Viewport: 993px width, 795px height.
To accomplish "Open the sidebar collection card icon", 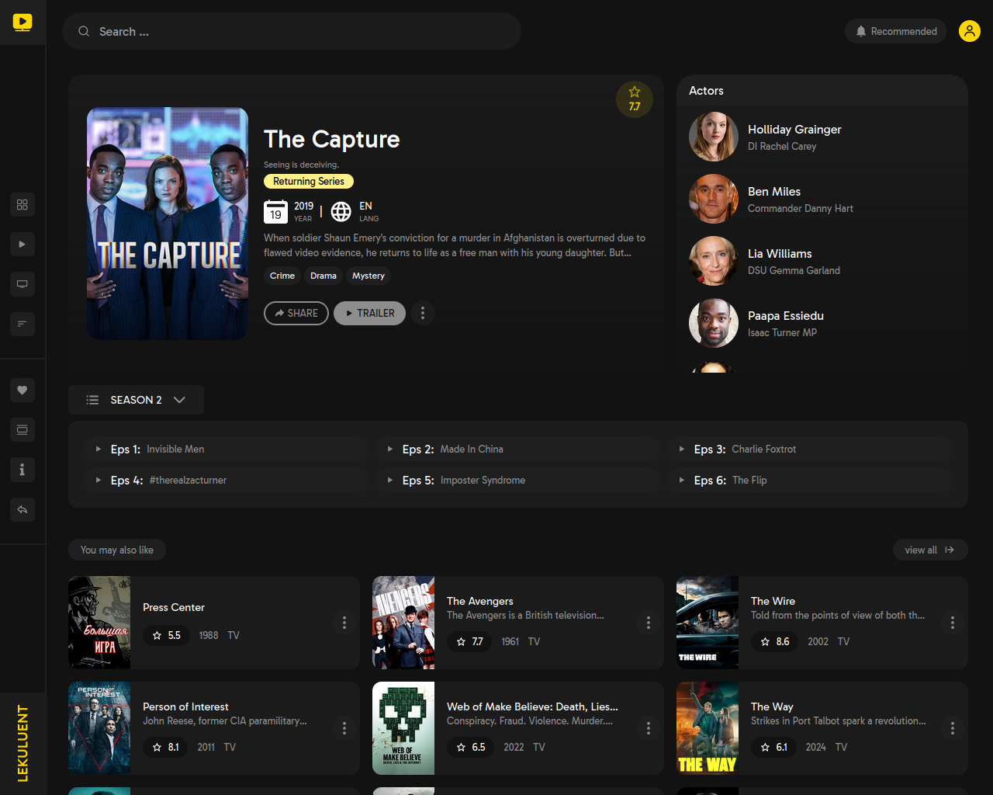I will click(22, 429).
